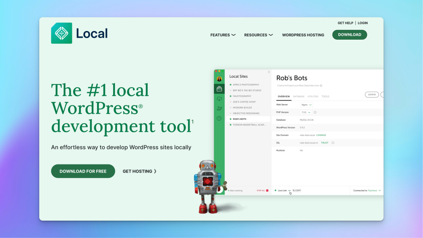Collapse the Local Sites panel with double chevron

point(269,72)
